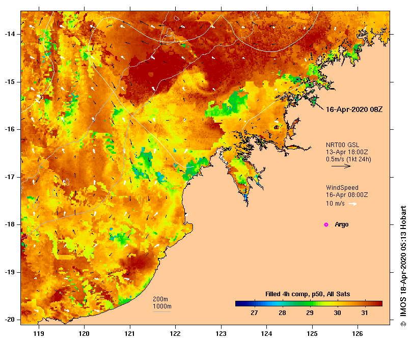Click the 30 value on the color scale
This screenshot has width=412, height=342.
(337, 313)
